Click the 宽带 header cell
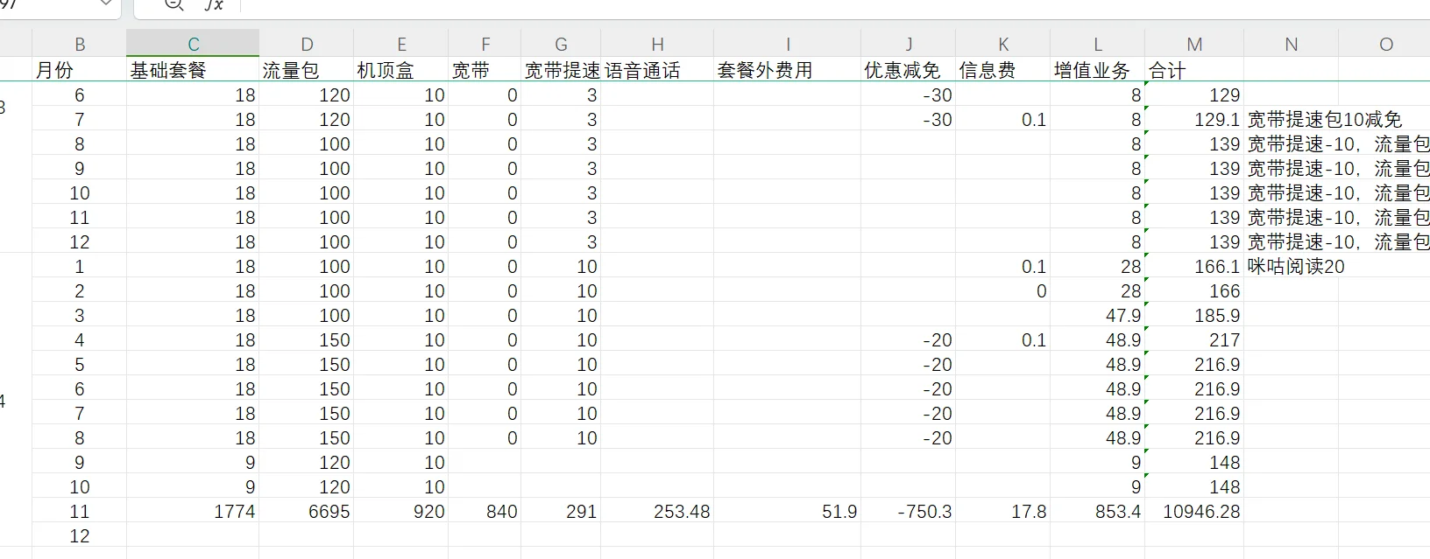The width and height of the screenshot is (1430, 559). point(485,70)
